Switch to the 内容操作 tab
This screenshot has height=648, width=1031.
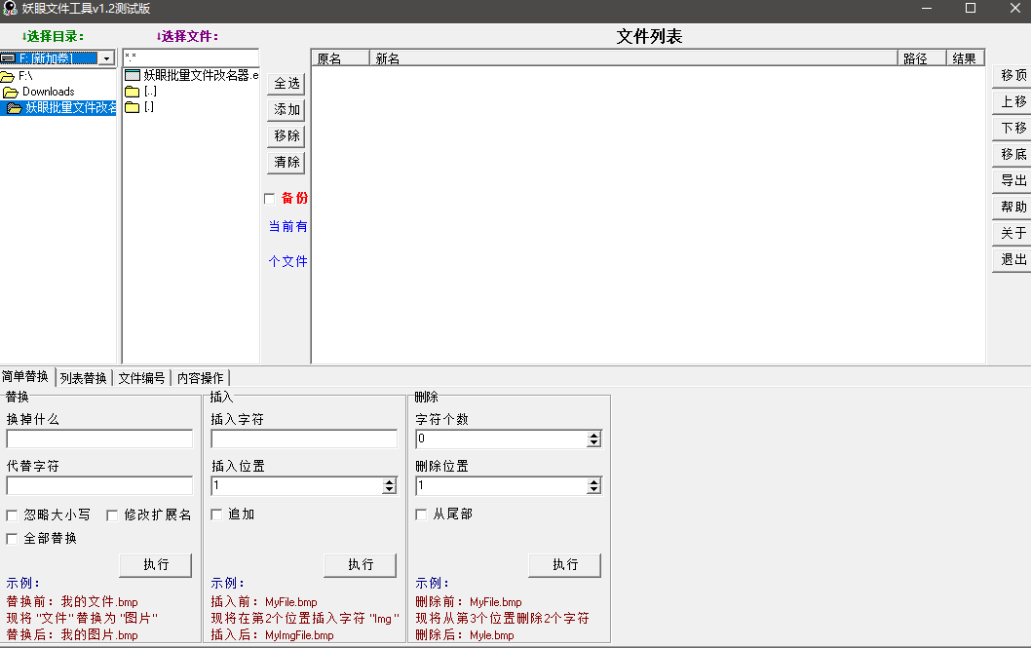tap(201, 378)
